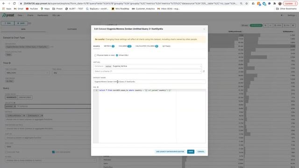299x168 pixels.
Task: Click the browser profile avatar
Action: tap(280, 3)
